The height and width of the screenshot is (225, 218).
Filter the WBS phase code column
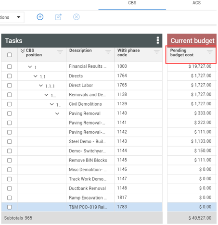[156, 51]
